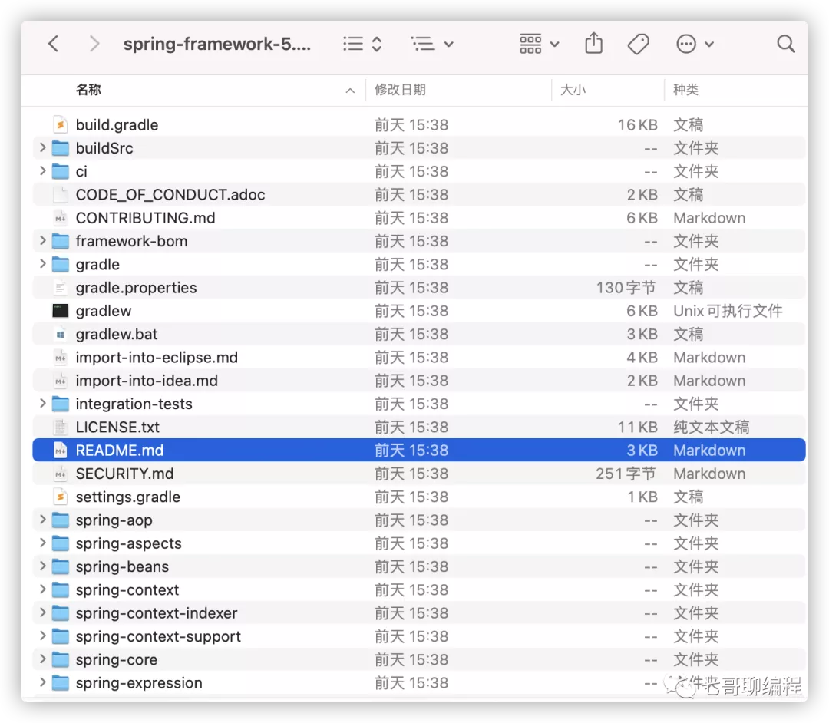Select the ci folder icon
829x723 pixels.
coord(61,171)
